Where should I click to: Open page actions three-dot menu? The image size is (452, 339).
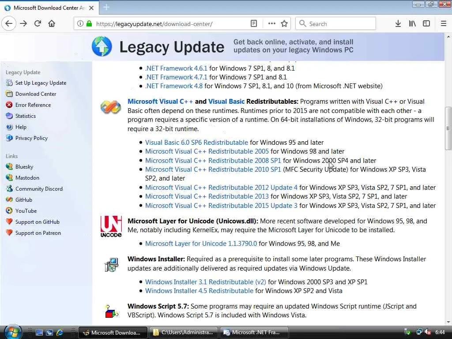(271, 24)
